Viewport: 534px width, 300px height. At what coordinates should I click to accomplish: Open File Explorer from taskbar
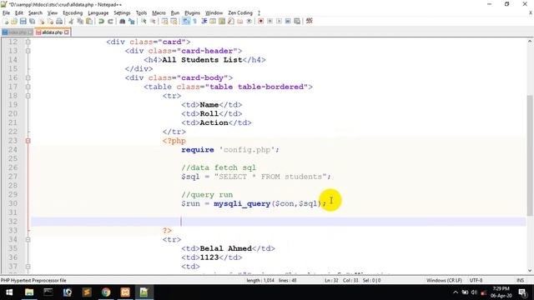point(29,292)
